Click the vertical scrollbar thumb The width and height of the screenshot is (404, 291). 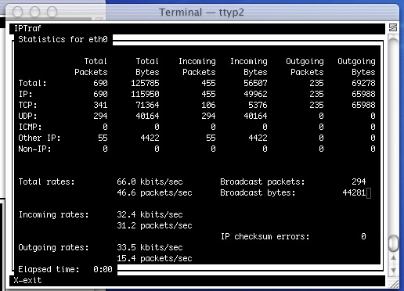coord(393,243)
